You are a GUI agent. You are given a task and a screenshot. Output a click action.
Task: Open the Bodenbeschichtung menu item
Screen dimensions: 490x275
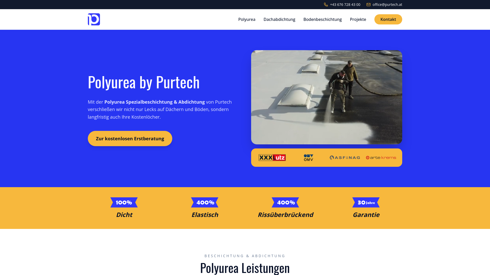tap(323, 19)
